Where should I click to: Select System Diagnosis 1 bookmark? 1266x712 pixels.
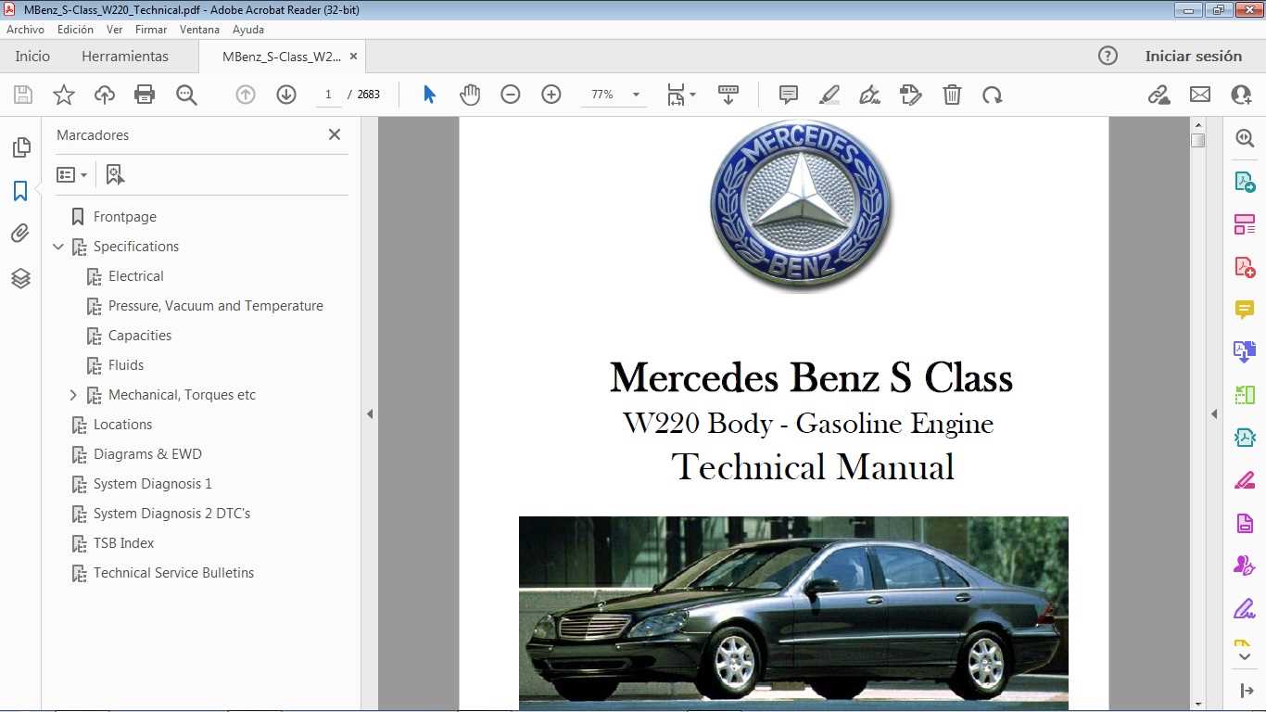point(153,484)
